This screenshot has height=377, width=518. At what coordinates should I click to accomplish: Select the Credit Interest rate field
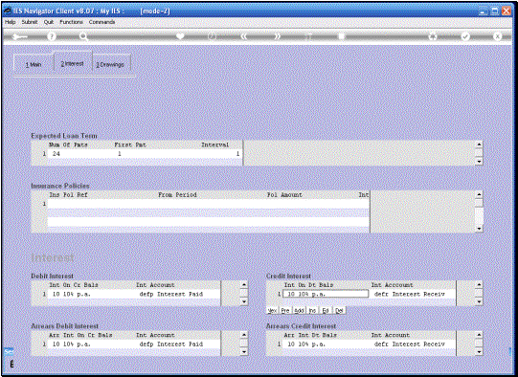click(x=326, y=294)
